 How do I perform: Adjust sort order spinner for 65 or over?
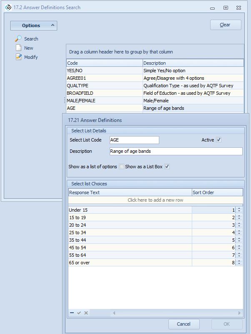coord(239,263)
